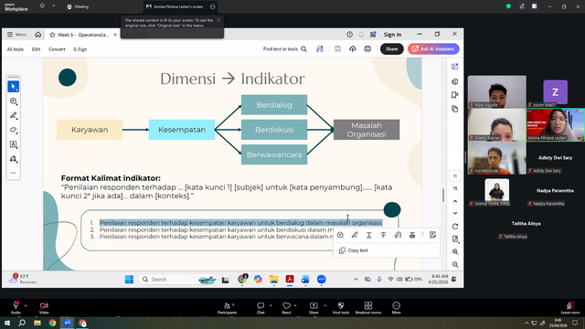This screenshot has width=585, height=329.
Task: Open Convert menu
Action: point(57,49)
